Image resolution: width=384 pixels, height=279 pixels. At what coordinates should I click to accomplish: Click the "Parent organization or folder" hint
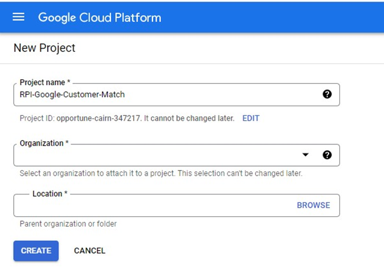[68, 224]
